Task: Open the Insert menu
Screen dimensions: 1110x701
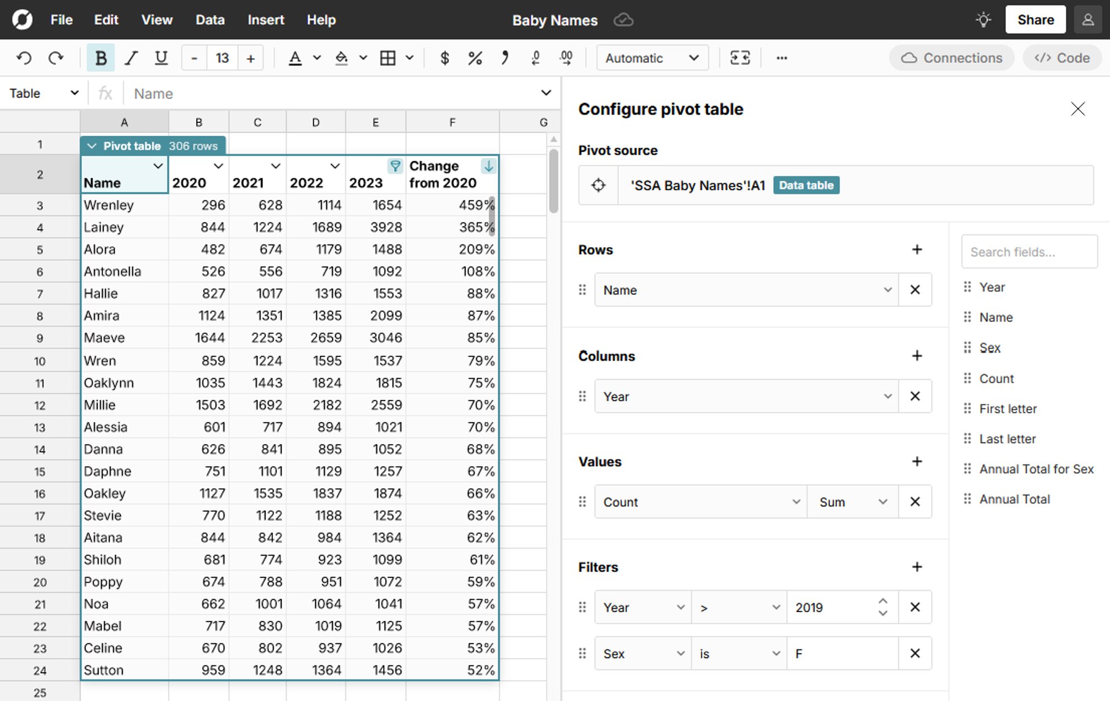Action: pos(266,20)
